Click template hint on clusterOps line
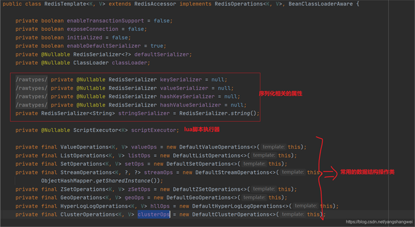415x227 pixels. click(293, 214)
